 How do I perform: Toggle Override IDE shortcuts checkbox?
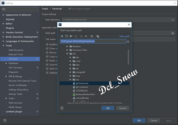coord(47,64)
